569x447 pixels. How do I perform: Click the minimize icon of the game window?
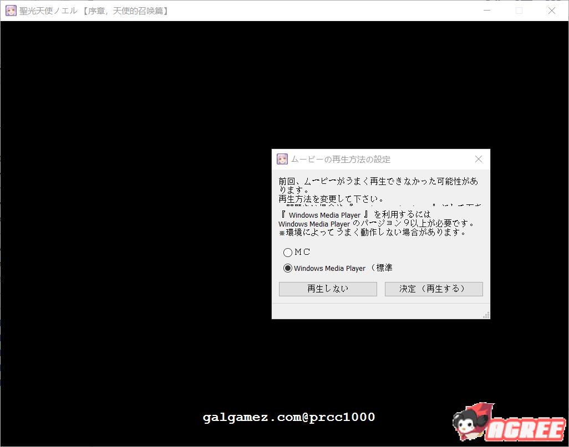point(486,11)
